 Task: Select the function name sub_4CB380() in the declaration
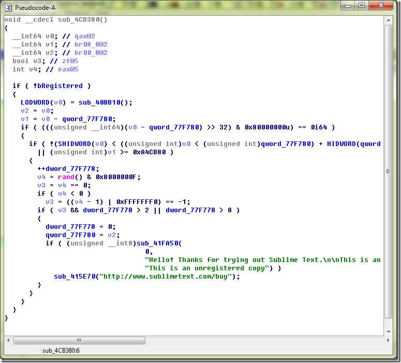(x=83, y=20)
